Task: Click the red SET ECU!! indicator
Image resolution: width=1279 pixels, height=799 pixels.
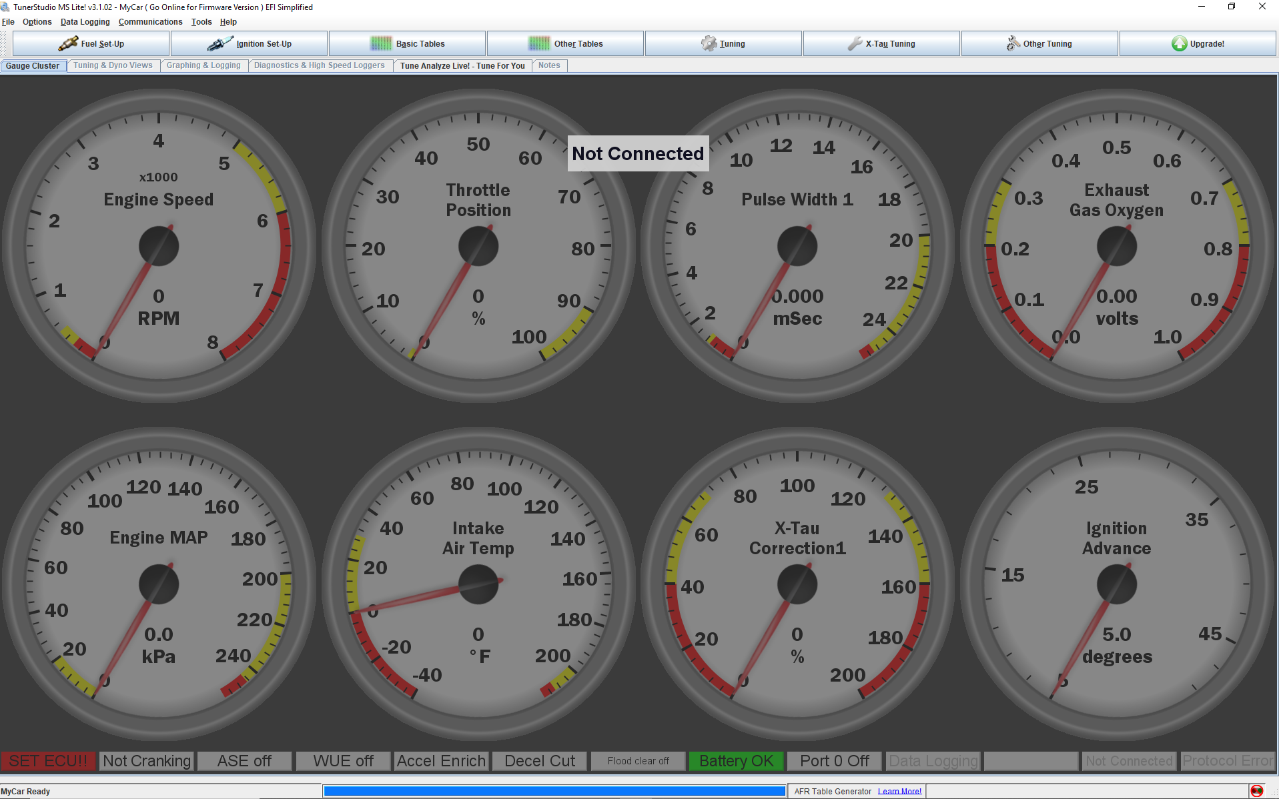Action: tap(48, 761)
